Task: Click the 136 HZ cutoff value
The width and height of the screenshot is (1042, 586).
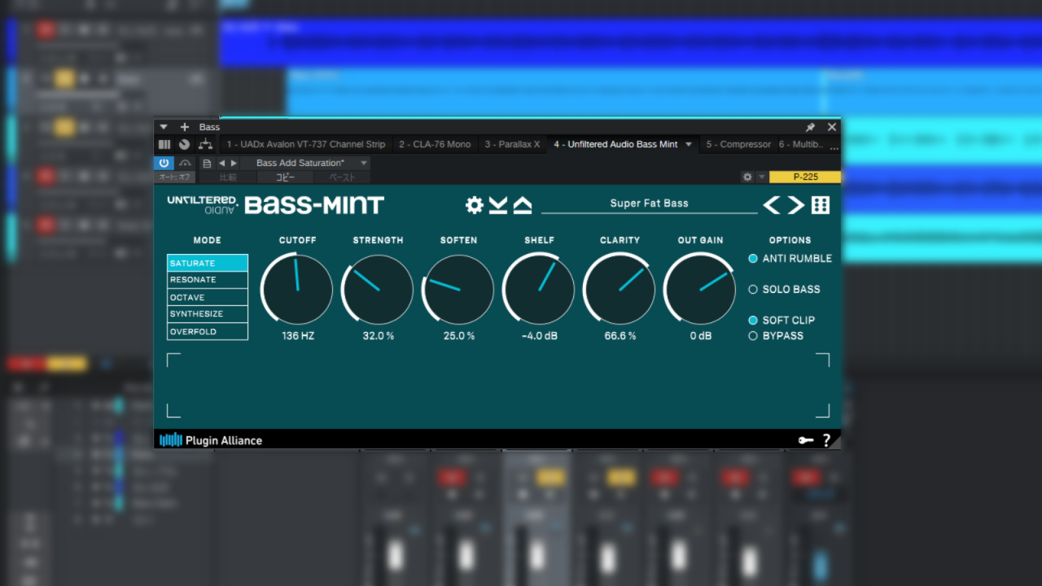Action: click(x=298, y=335)
